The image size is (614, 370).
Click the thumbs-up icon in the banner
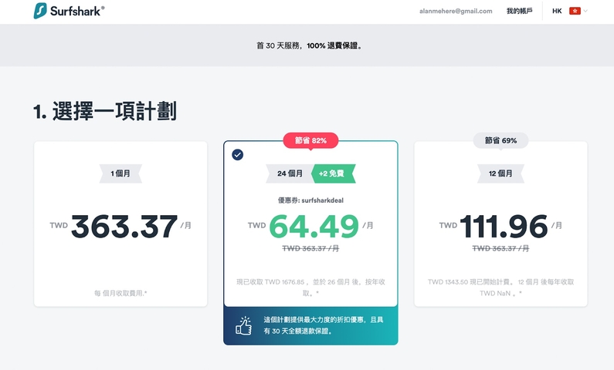pos(243,325)
